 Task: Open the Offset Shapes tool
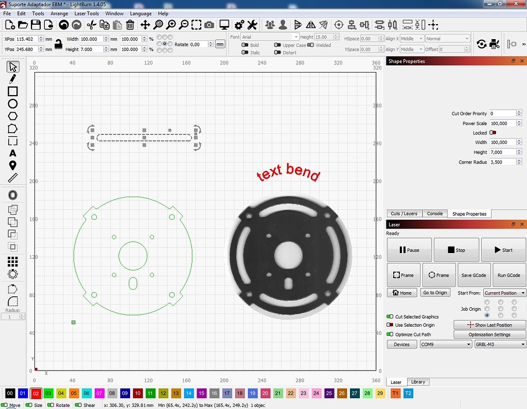pos(13,194)
